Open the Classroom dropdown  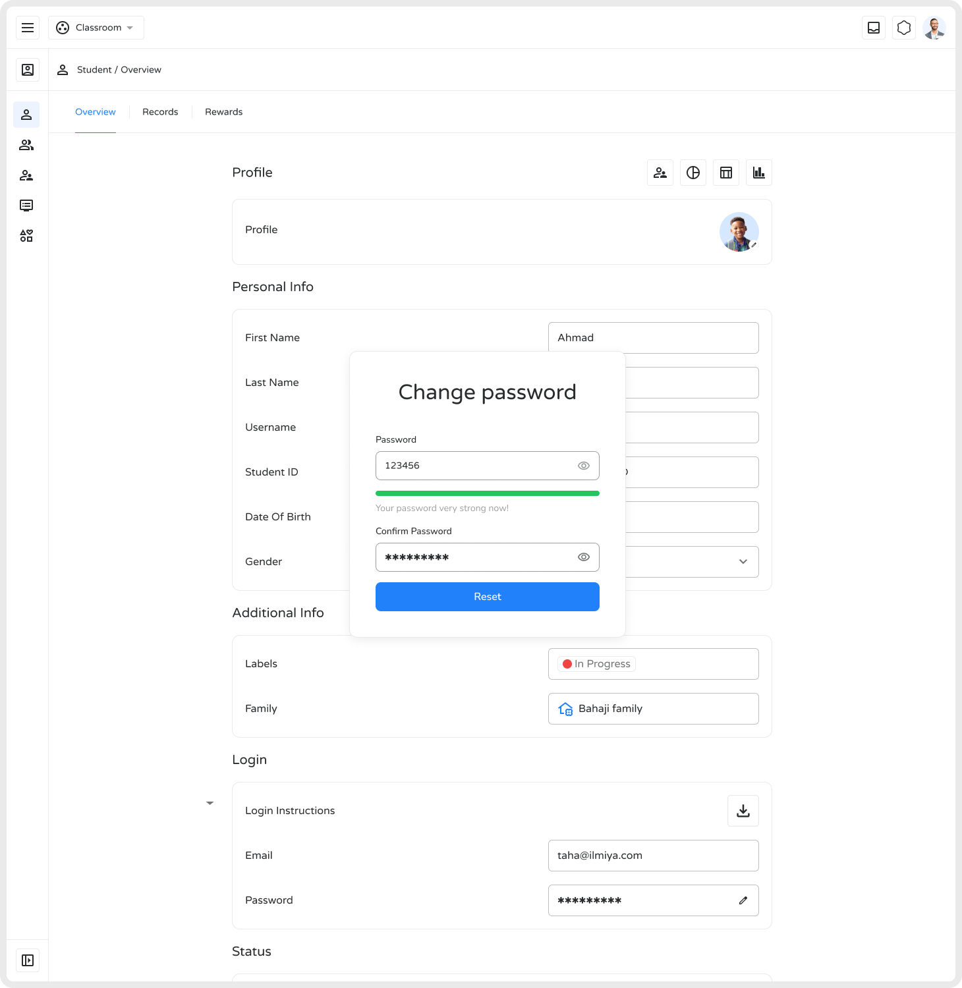96,28
